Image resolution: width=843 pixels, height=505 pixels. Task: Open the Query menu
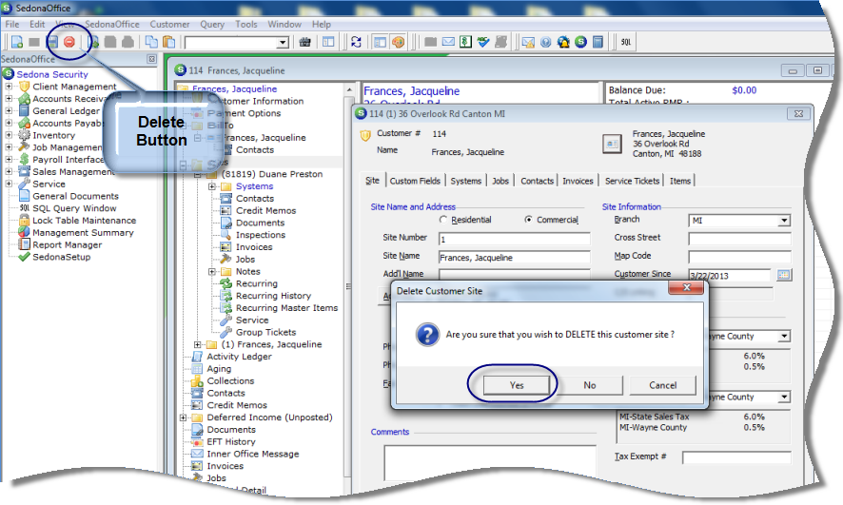212,24
